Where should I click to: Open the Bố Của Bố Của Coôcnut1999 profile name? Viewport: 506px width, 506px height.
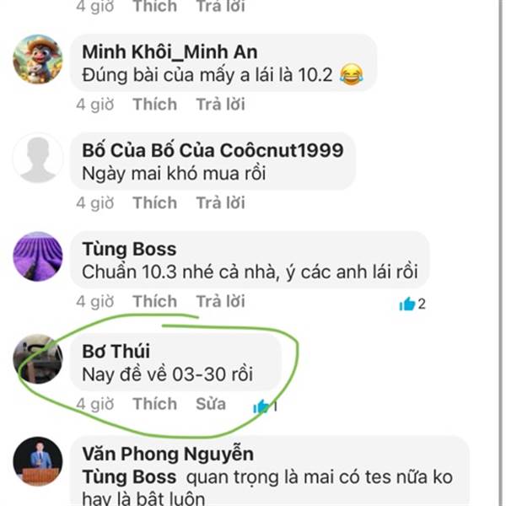click(213, 150)
